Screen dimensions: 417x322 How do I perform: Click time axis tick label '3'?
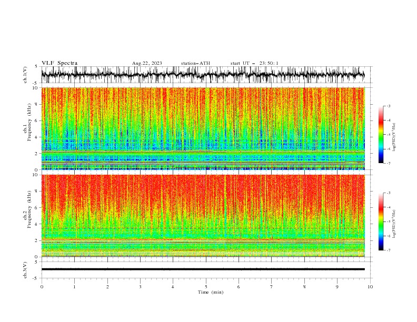tap(140, 287)
